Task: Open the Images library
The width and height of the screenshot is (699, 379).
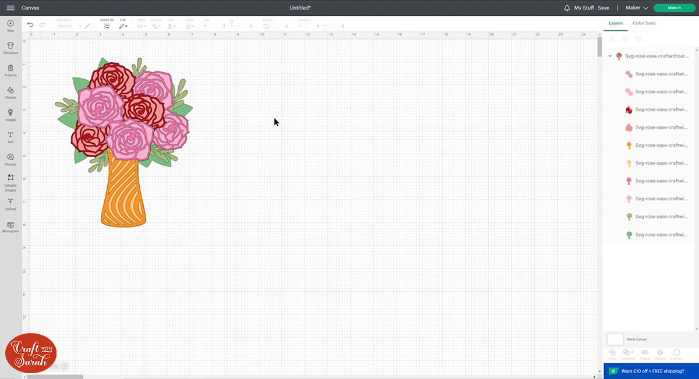Action: (x=10, y=115)
